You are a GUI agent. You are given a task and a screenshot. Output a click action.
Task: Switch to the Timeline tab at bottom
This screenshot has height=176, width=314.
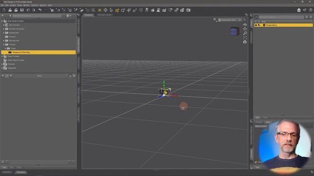(x=21, y=172)
